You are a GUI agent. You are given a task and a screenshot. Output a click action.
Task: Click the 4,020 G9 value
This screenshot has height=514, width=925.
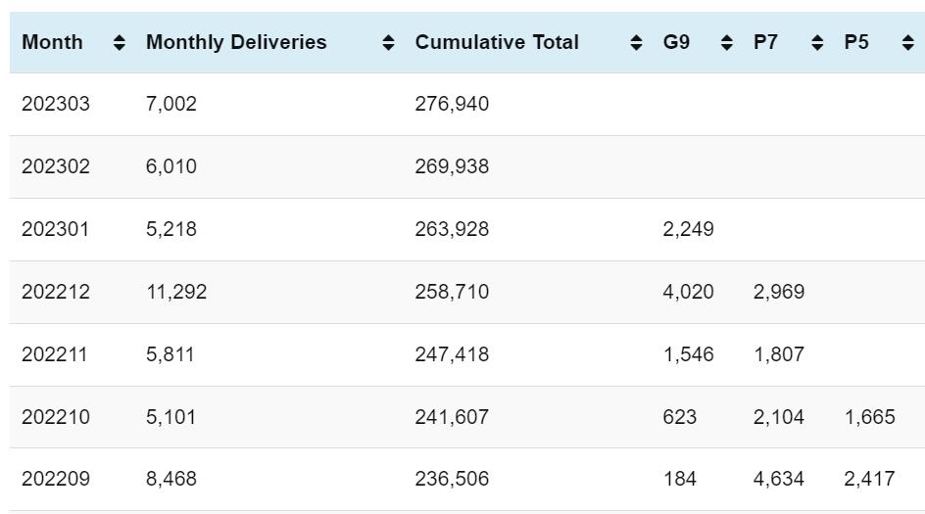click(688, 292)
